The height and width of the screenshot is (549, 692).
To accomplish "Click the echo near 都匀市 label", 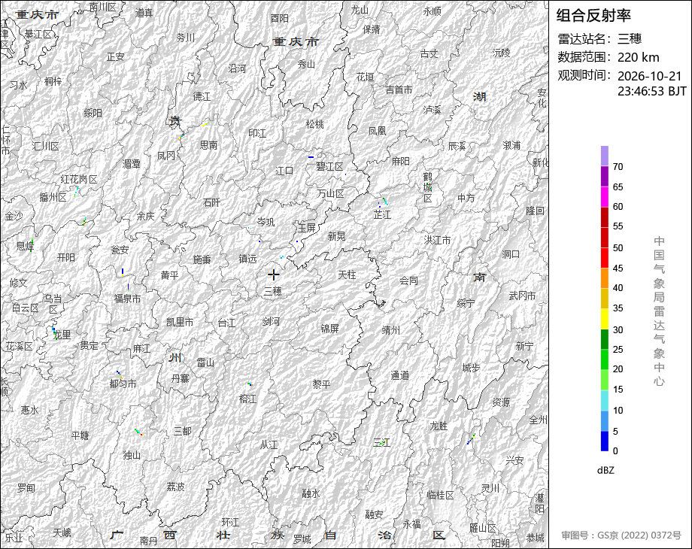I will click(x=119, y=375).
